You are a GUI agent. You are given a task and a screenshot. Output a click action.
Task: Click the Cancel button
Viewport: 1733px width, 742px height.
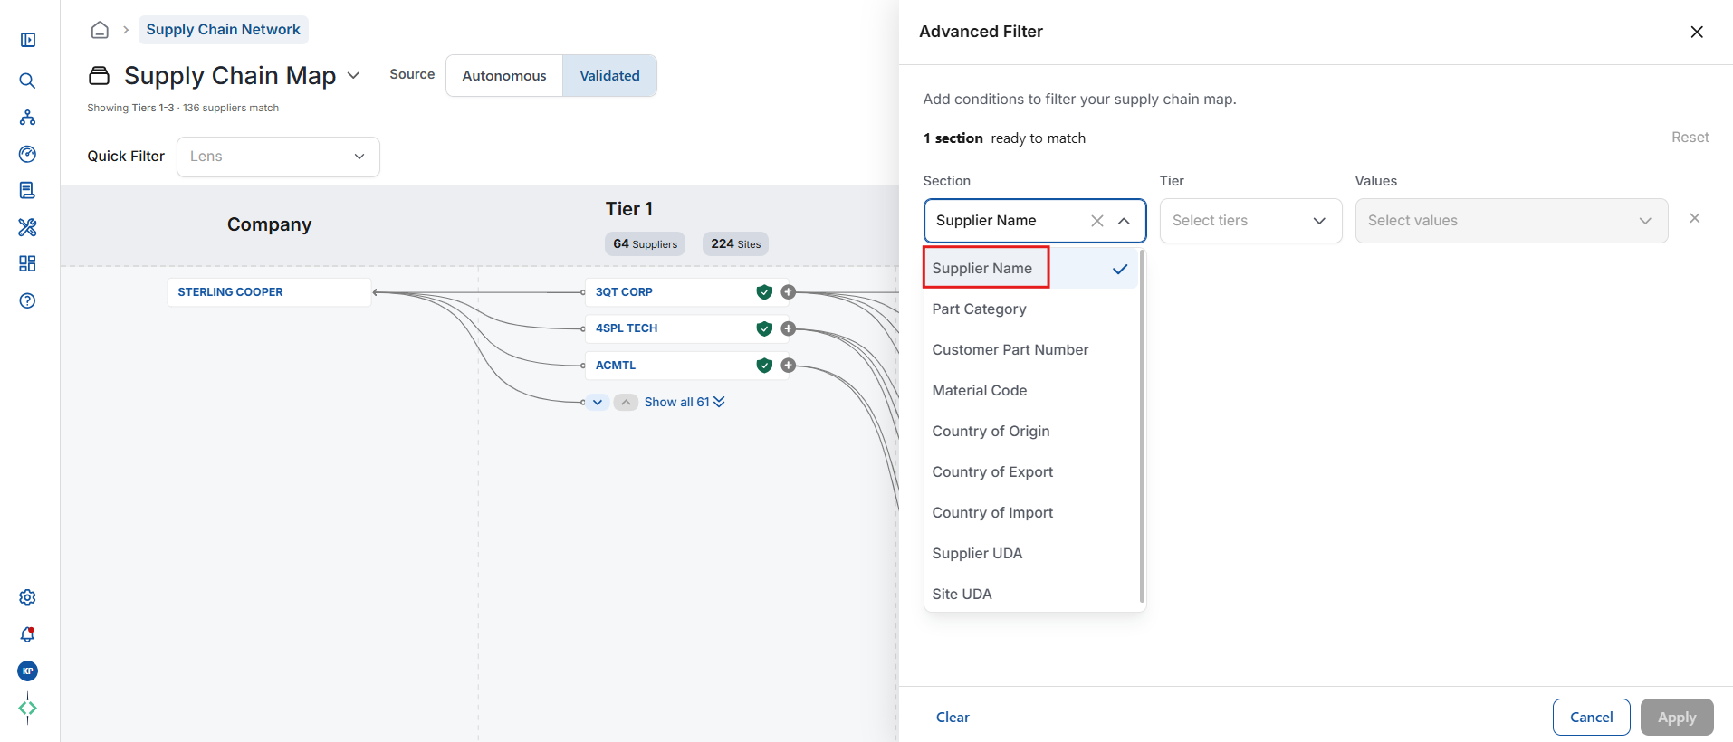click(1591, 718)
